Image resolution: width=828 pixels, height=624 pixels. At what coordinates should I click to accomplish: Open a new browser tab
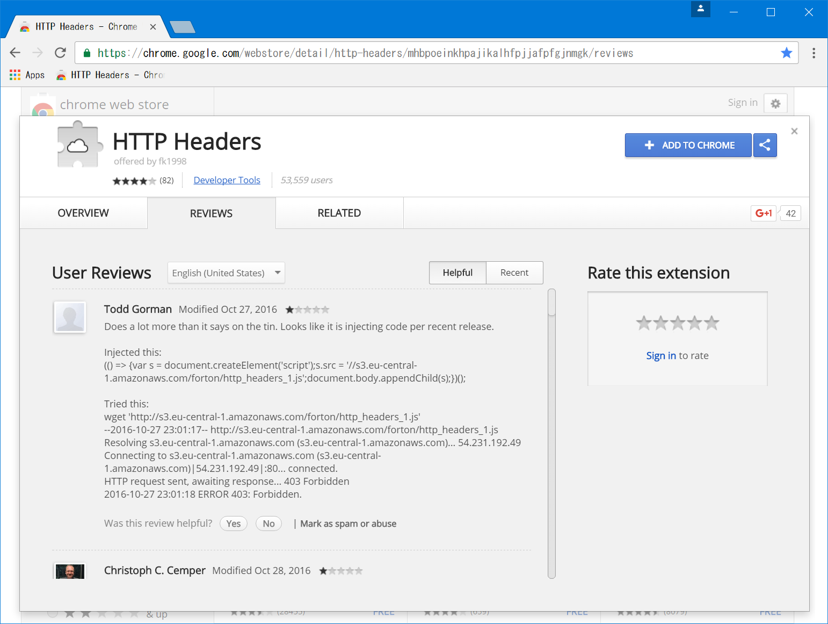click(183, 27)
